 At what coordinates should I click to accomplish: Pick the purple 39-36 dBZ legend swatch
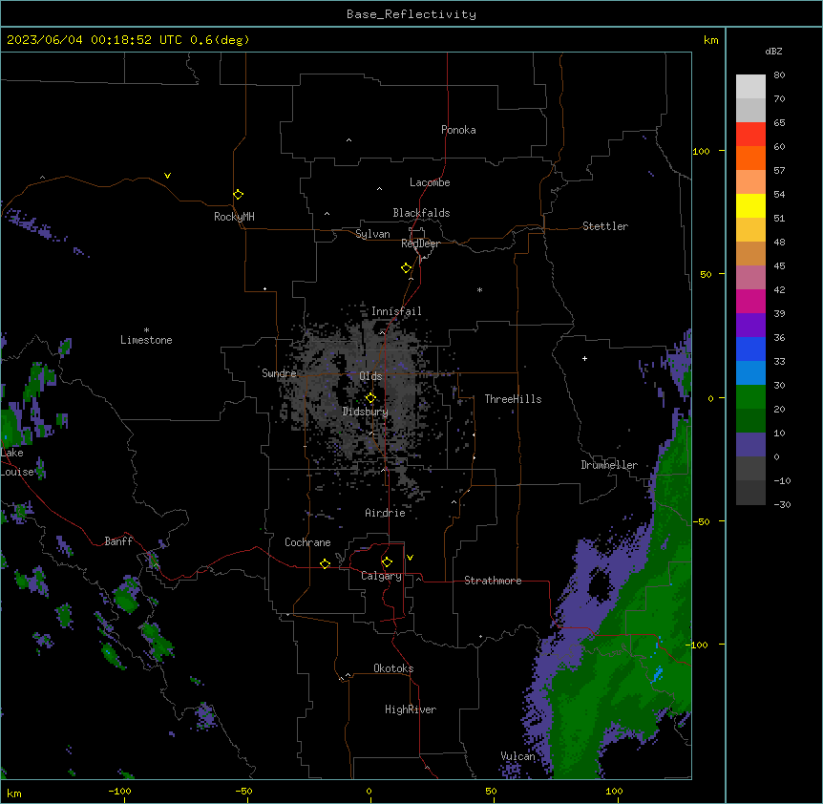[750, 326]
